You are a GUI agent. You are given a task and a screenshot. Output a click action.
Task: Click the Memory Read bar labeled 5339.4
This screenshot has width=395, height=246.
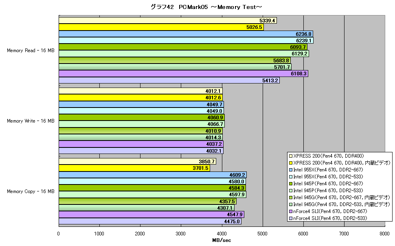[168, 20]
